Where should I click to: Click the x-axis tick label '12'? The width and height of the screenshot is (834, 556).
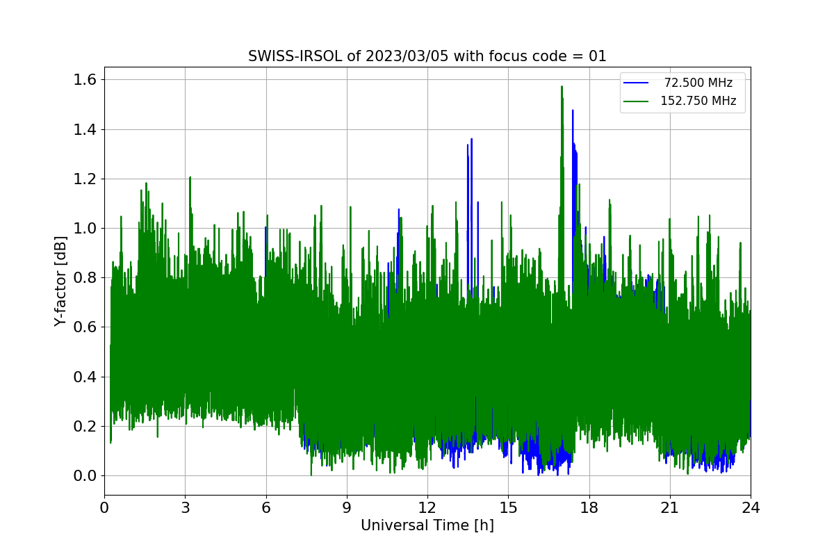[427, 507]
